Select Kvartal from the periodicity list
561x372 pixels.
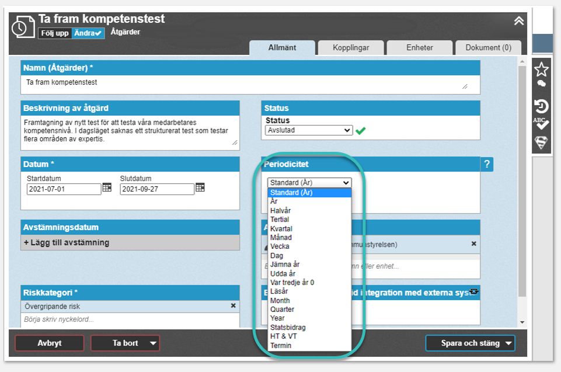(x=281, y=228)
